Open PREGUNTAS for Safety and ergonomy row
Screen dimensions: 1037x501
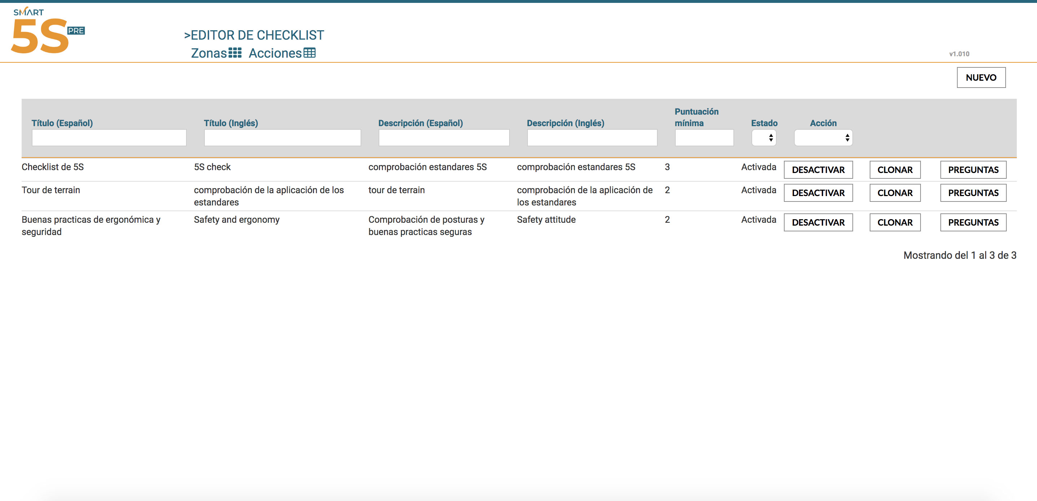tap(973, 222)
